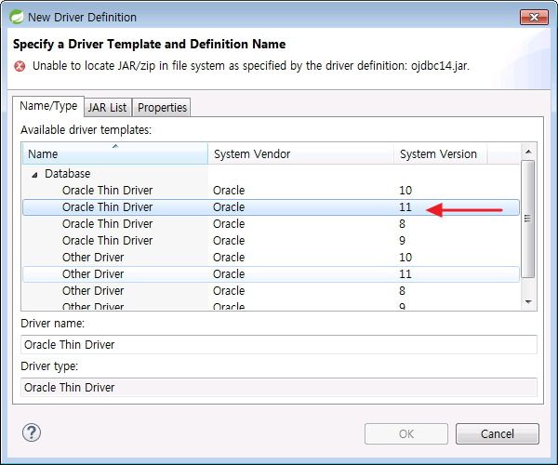Screen dimensions: 558x465
Task: Open the JAR List tab
Action: [x=108, y=107]
